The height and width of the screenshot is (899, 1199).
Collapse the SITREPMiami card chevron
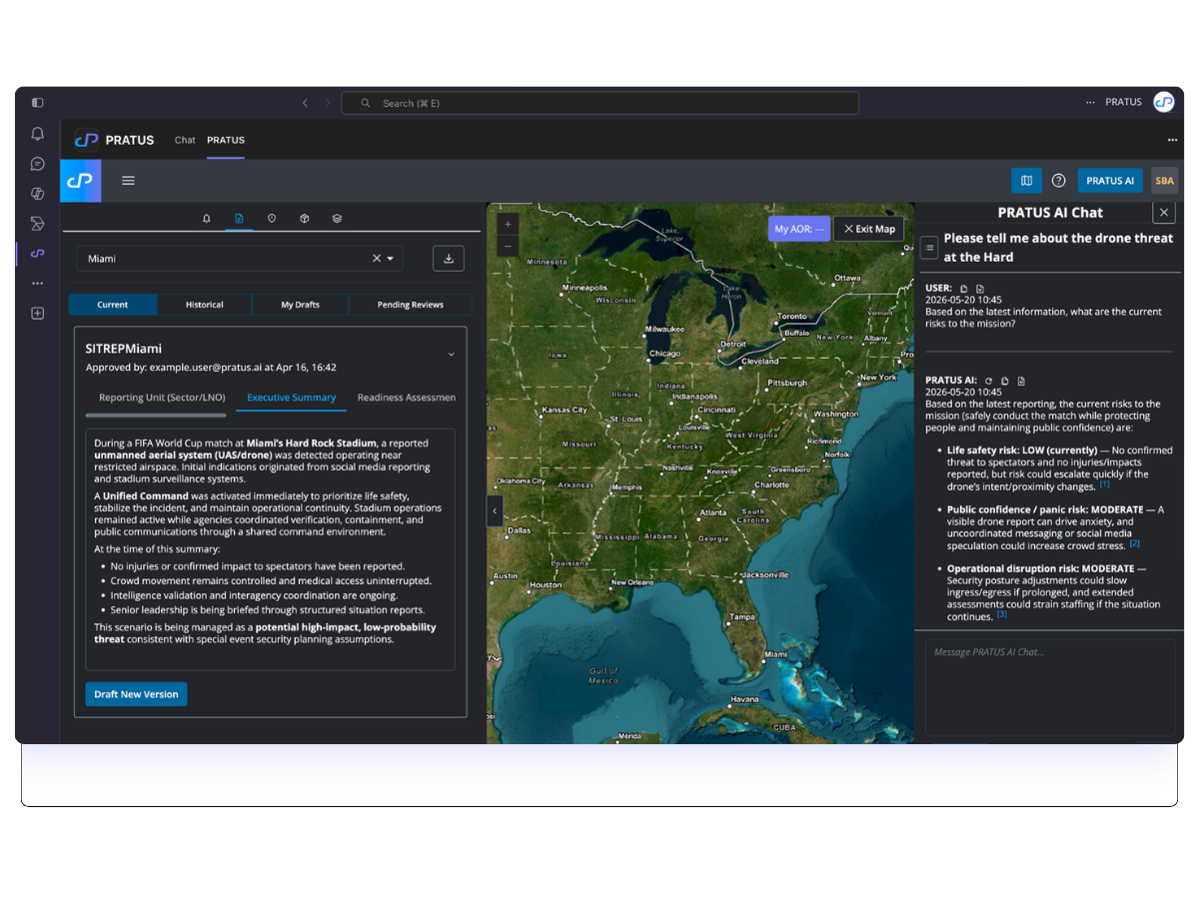pyautogui.click(x=451, y=355)
